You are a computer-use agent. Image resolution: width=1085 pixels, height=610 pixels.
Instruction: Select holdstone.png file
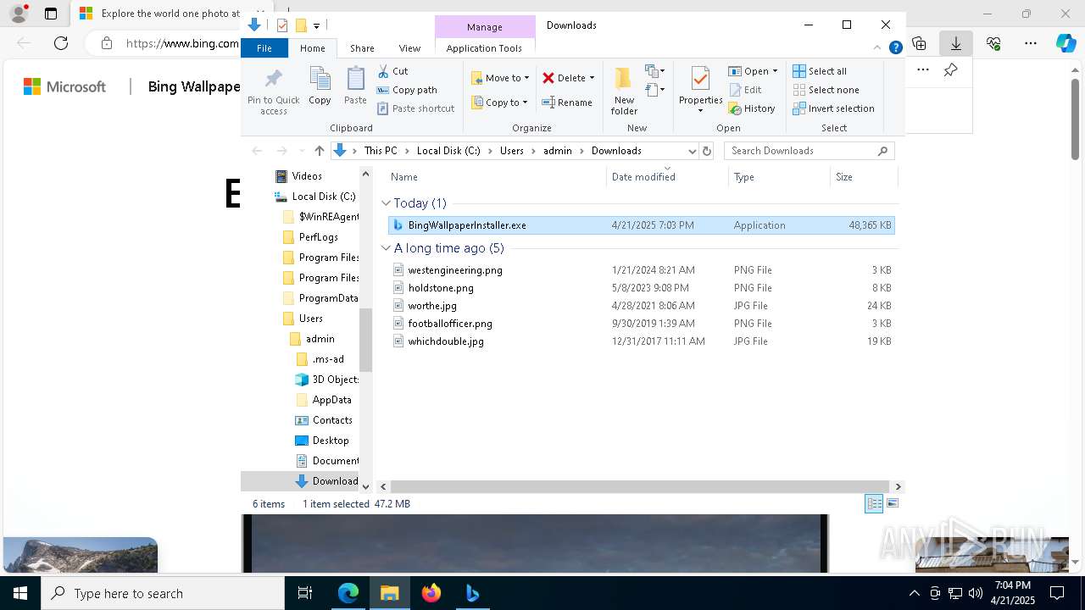pyautogui.click(x=641, y=288)
